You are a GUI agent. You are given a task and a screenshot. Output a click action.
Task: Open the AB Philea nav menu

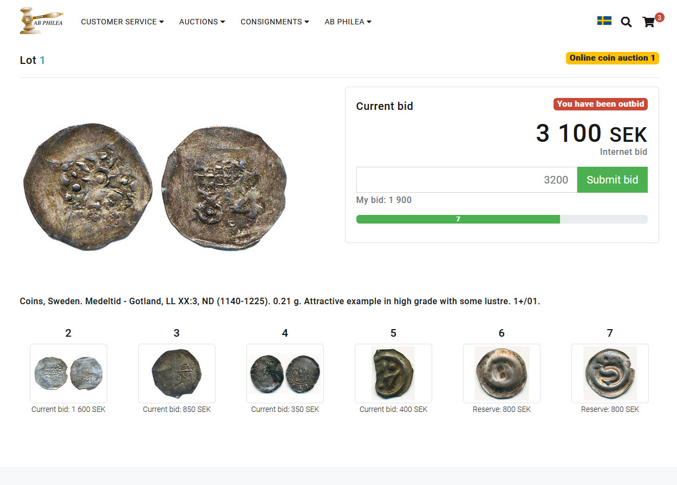pyautogui.click(x=348, y=22)
